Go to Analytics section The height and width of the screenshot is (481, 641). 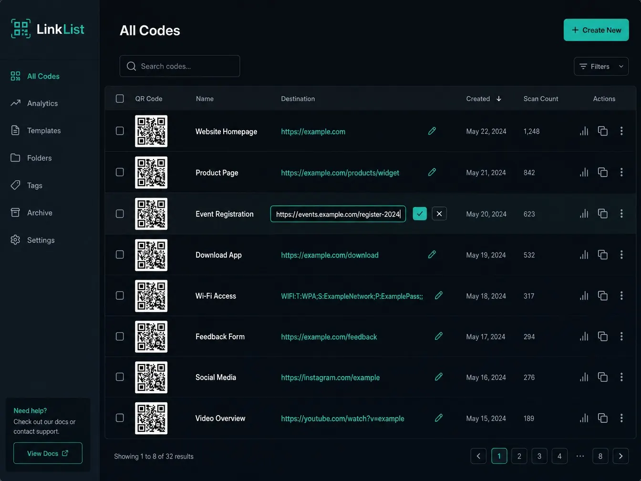point(34,103)
